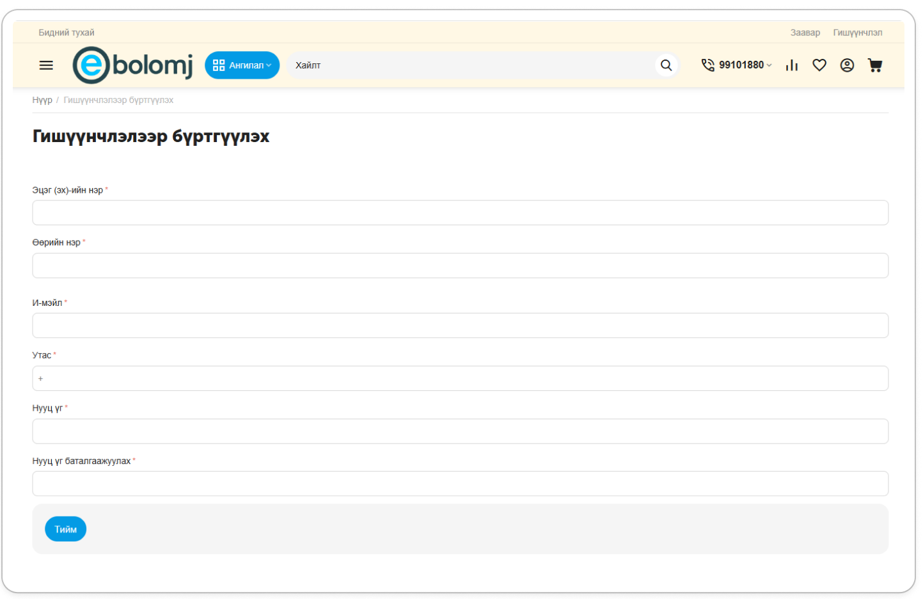Image resolution: width=923 pixels, height=599 pixels.
Task: Open the wishlist heart icon
Action: point(819,65)
